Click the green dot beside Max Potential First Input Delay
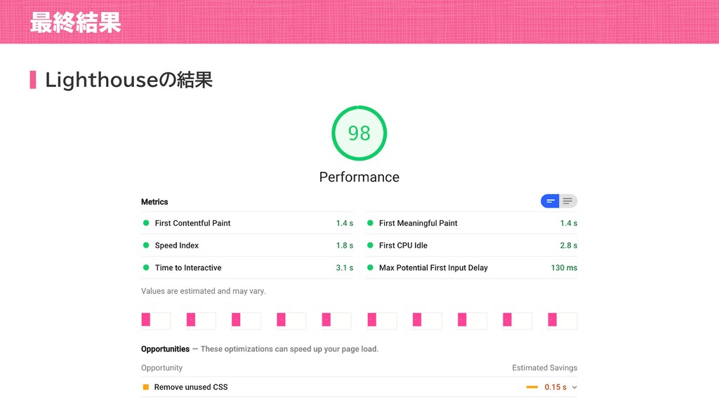The height and width of the screenshot is (404, 719). 370,267
